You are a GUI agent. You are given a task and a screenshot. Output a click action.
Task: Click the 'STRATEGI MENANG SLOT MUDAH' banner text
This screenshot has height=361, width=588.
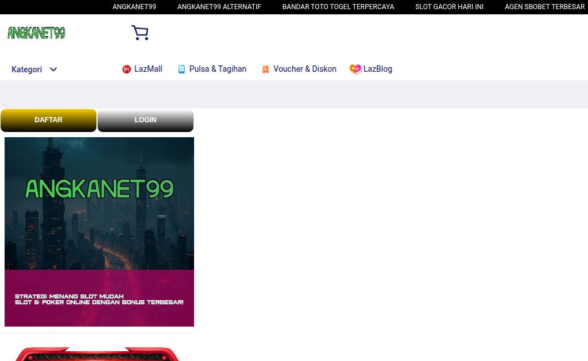[69, 297]
